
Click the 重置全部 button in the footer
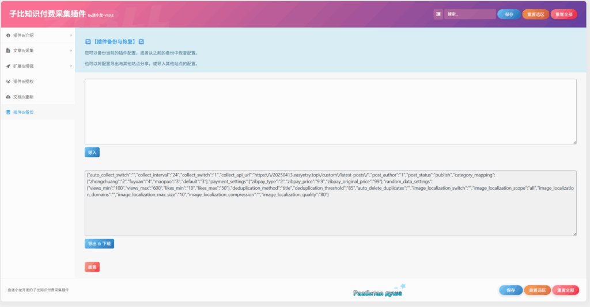click(x=565, y=290)
